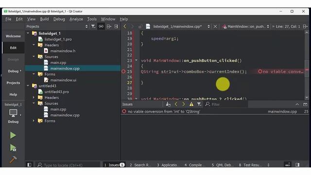Click the editor vertical scrollbar
This screenshot has height=175, width=311.
[x=307, y=65]
